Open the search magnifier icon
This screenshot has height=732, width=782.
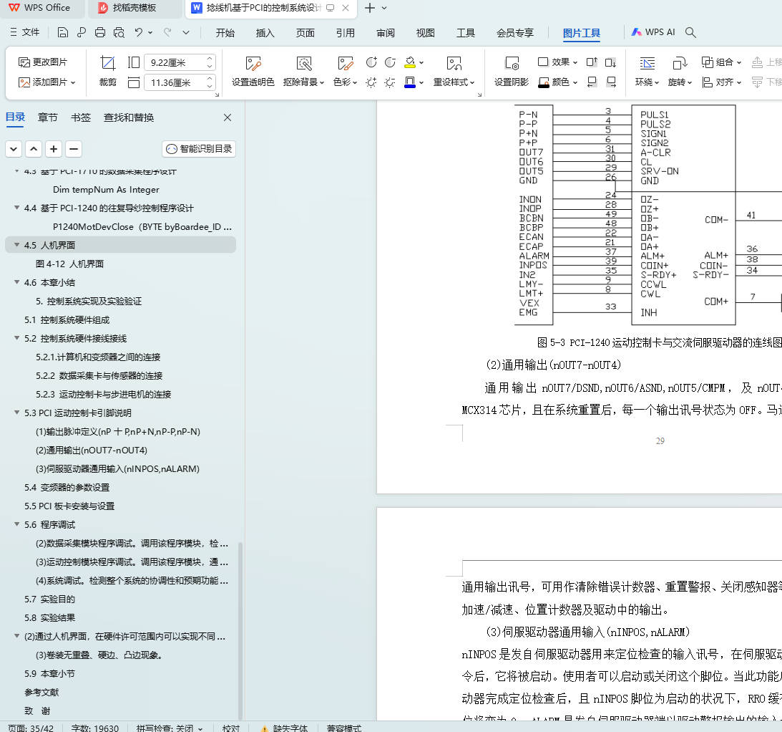point(690,32)
